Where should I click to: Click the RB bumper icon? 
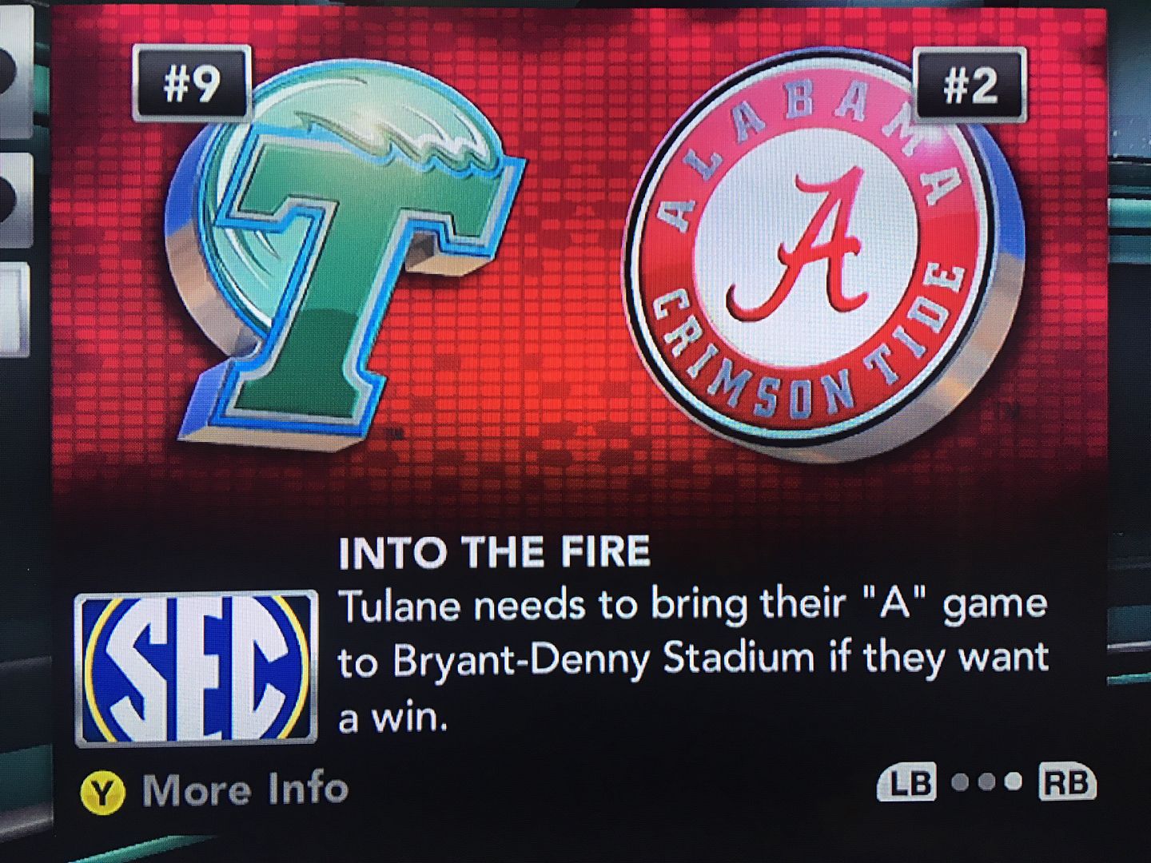click(x=1068, y=782)
